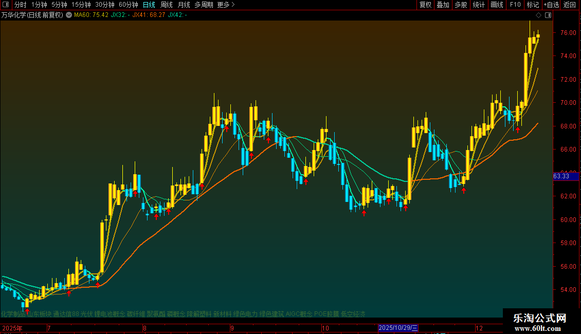Click the 2025/10/29/三 date marker
Image resolution: width=581 pixels, height=334 pixels.
point(398,328)
